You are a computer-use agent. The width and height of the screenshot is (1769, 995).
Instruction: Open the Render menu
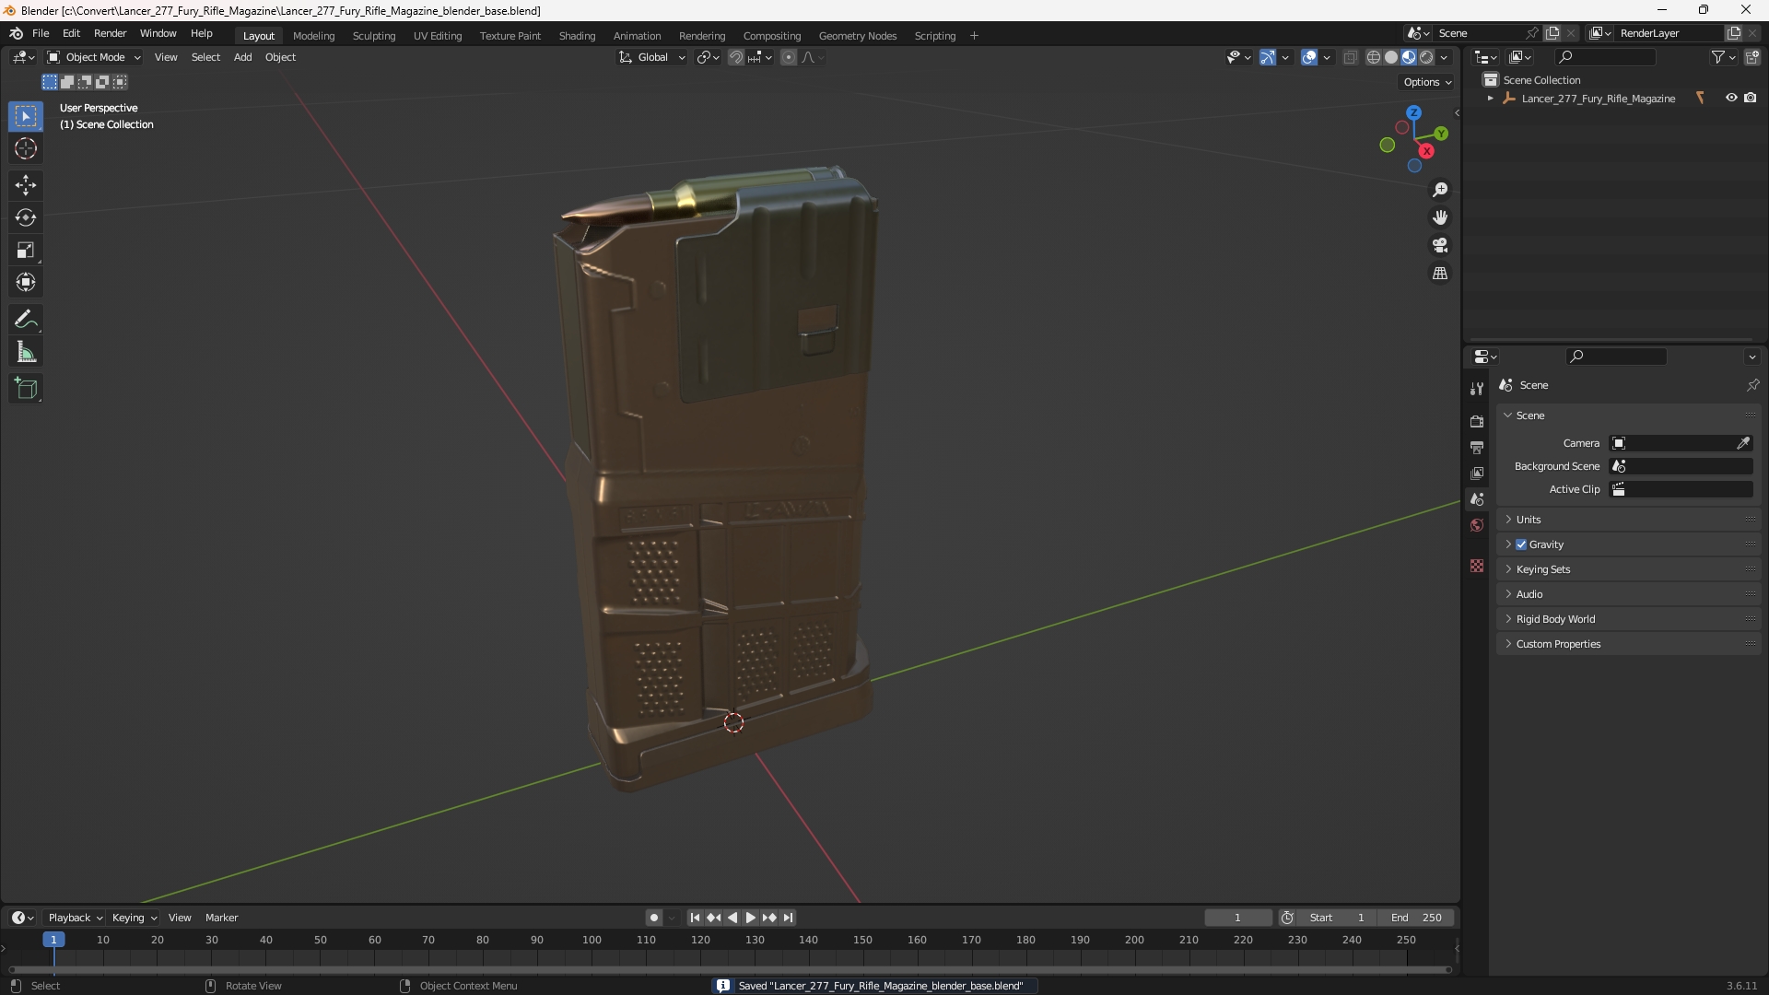[110, 33]
